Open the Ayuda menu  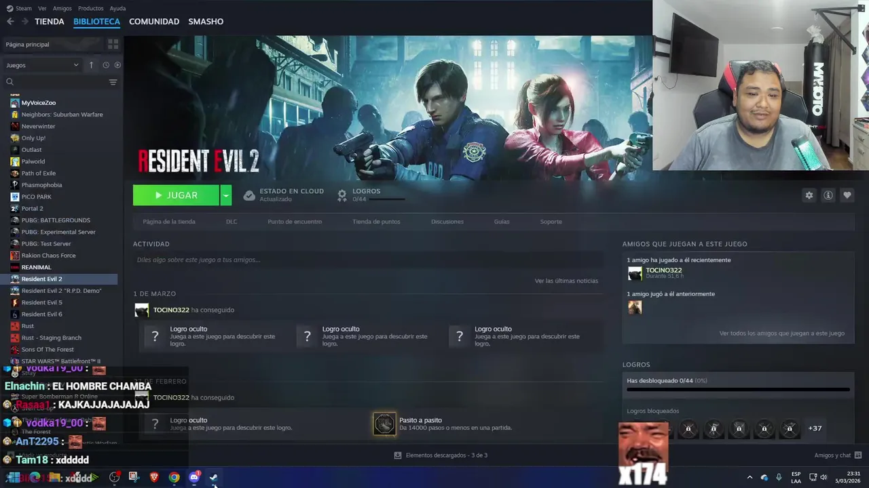pos(117,8)
